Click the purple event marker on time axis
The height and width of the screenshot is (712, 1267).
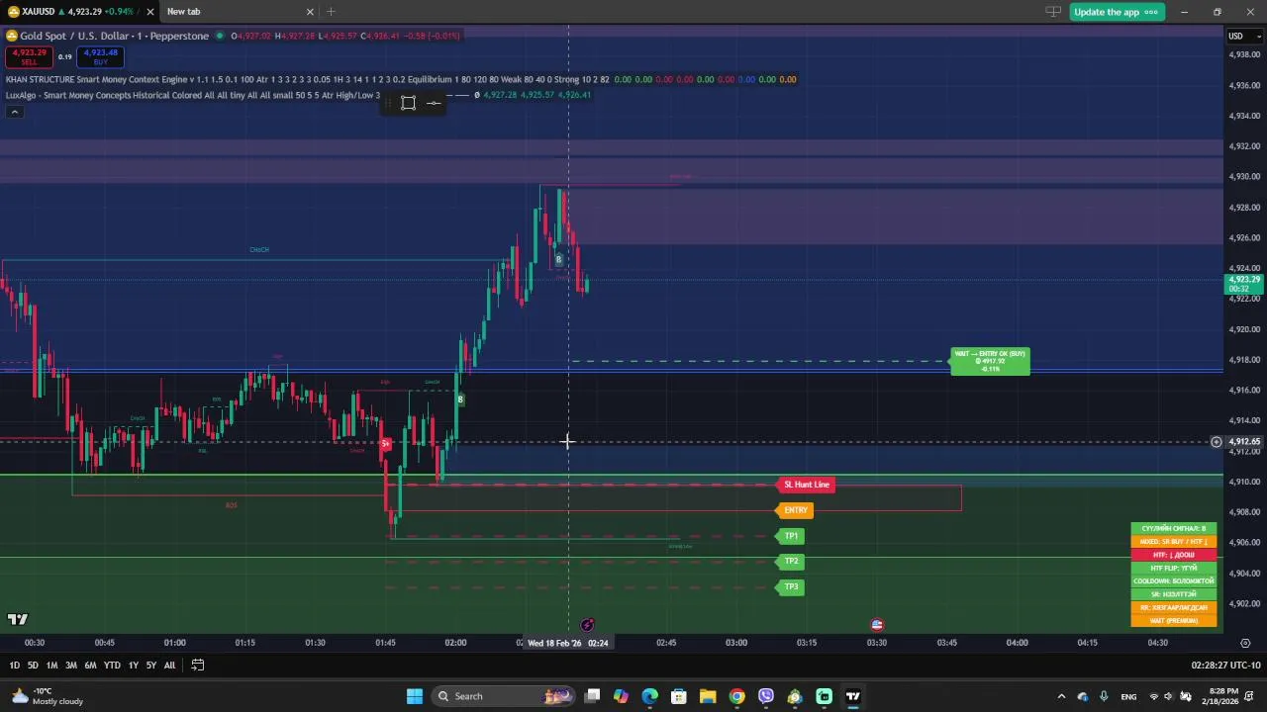point(587,625)
